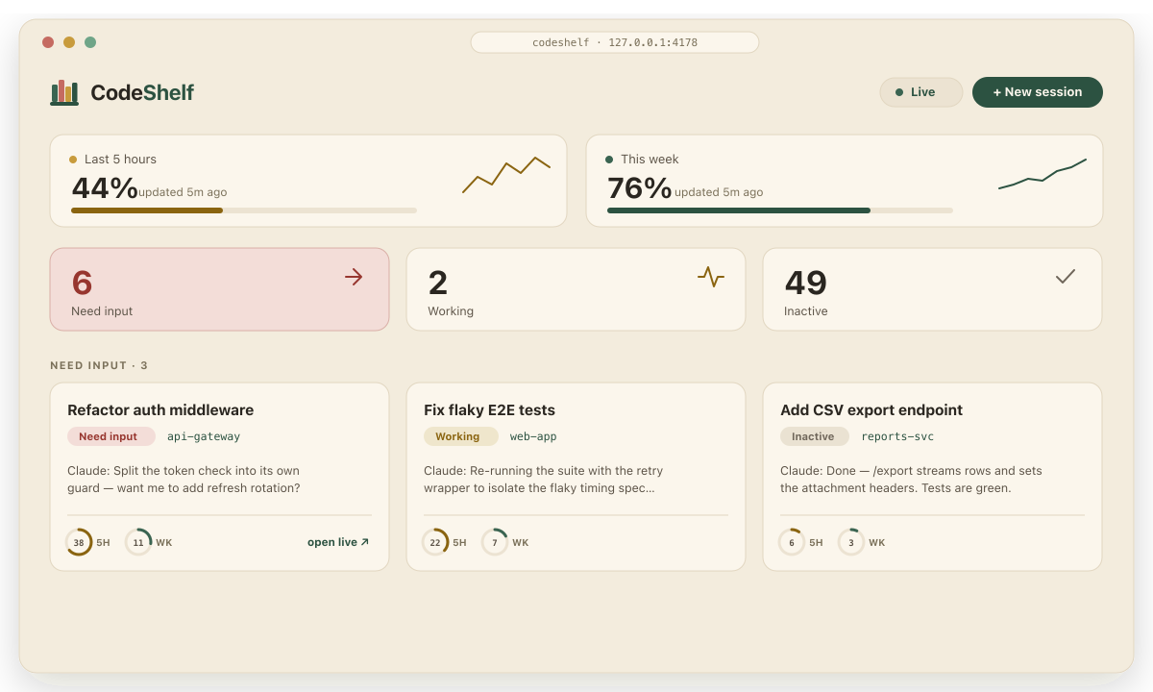The width and height of the screenshot is (1153, 692).
Task: Open the Add CSV export endpoint session title
Action: click(x=871, y=410)
